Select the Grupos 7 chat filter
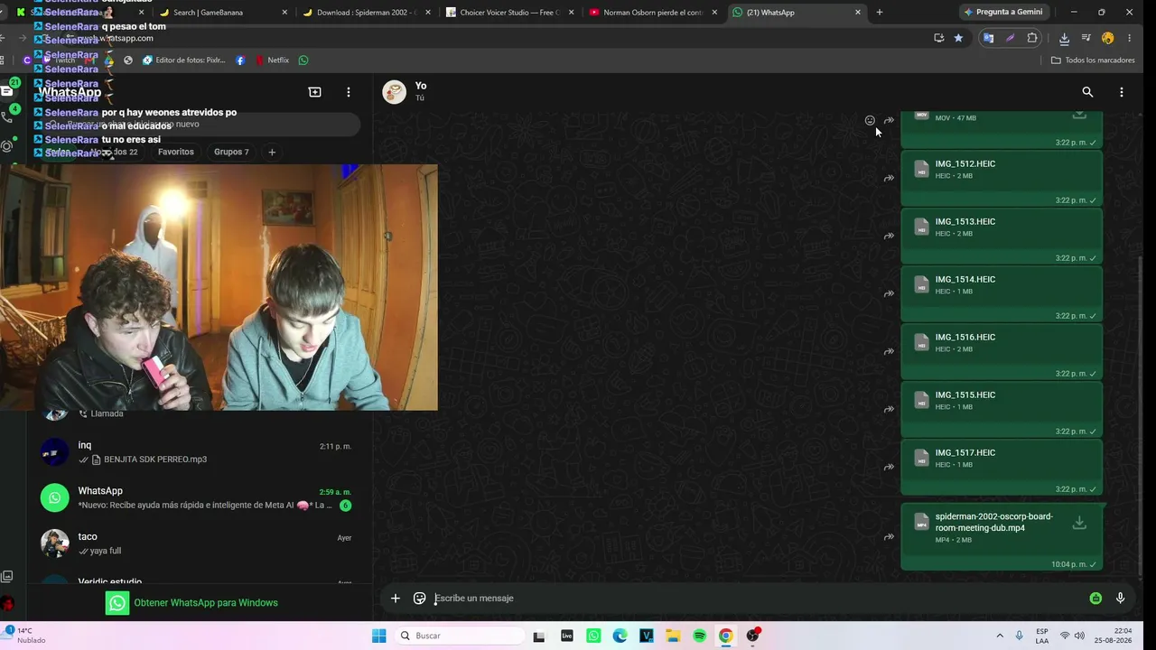Screen dimensions: 1156x650 pos(231,152)
